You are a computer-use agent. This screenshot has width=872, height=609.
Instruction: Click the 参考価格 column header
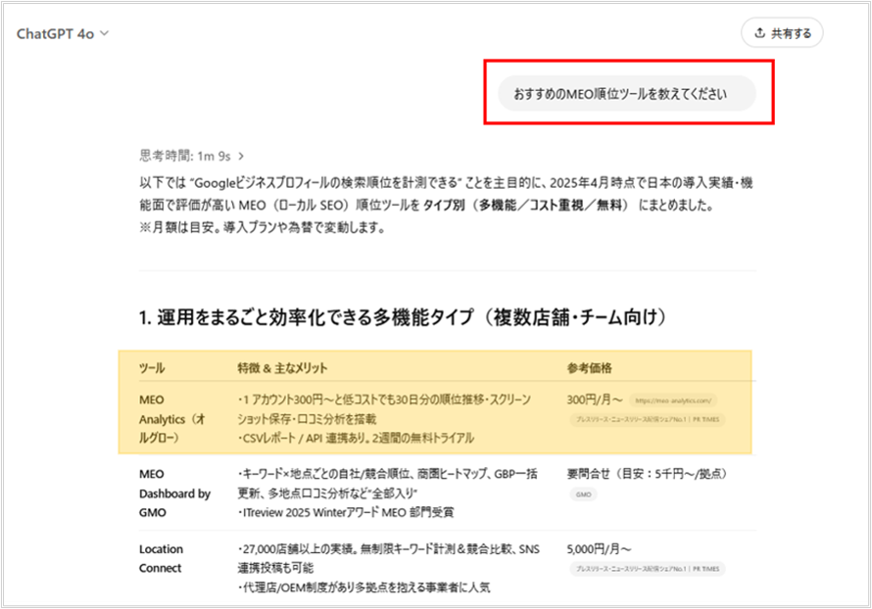[x=590, y=368]
